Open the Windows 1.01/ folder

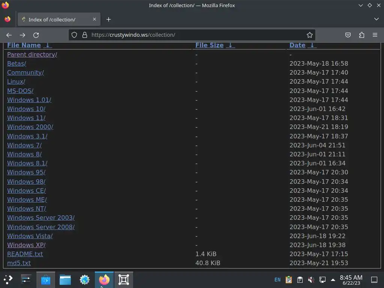click(x=29, y=100)
